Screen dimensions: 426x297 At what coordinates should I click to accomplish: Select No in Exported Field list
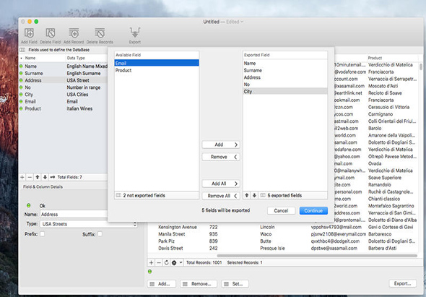point(285,85)
